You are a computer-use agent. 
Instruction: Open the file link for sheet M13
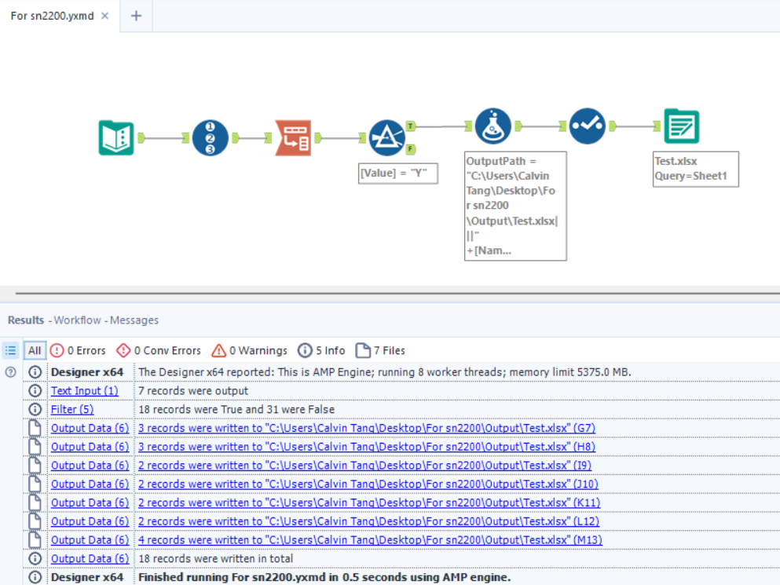(x=370, y=539)
